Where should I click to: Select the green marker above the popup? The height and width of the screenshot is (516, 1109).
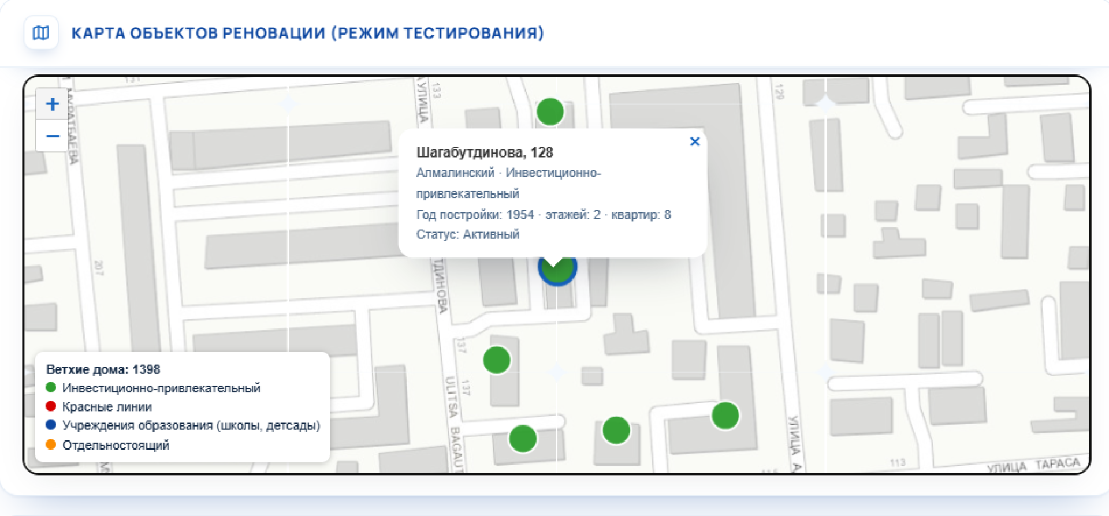click(550, 111)
